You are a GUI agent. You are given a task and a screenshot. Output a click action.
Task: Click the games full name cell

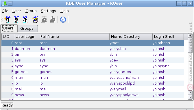(x=46, y=72)
